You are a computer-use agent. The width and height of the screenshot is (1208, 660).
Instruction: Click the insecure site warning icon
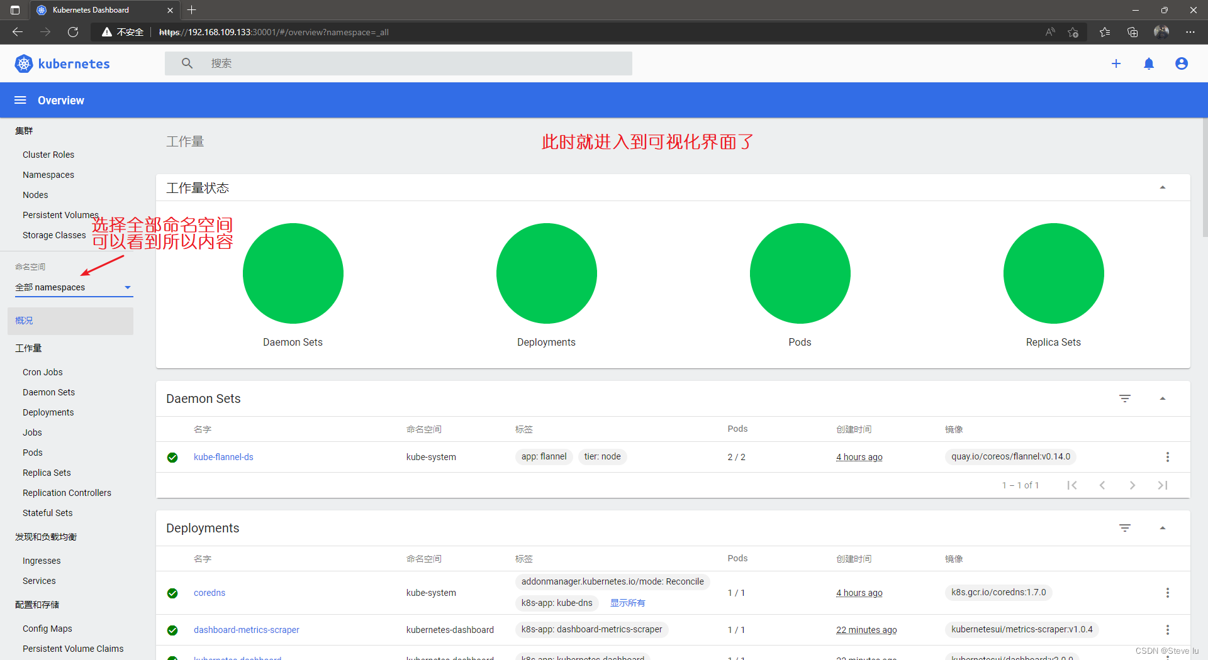tap(107, 32)
